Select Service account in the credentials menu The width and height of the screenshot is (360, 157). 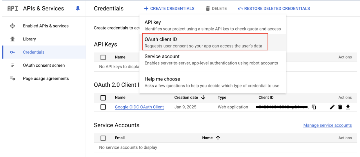coord(211,59)
